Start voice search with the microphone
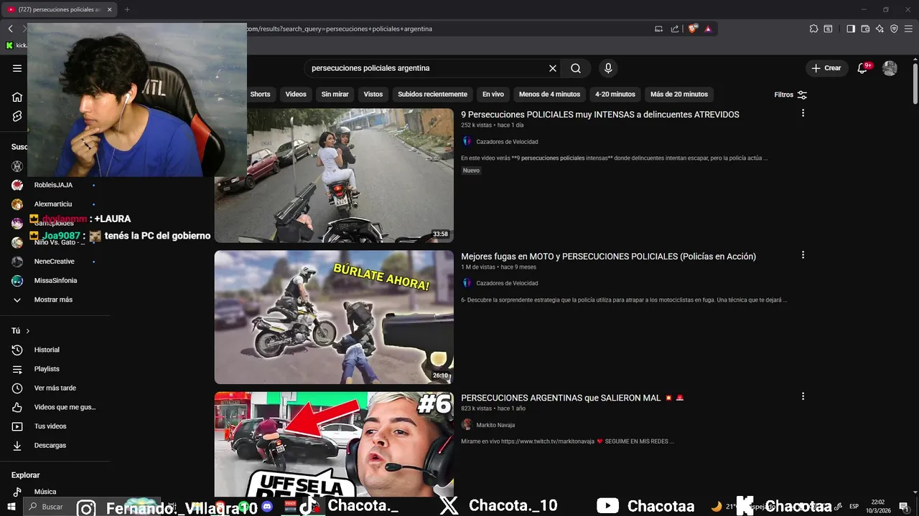Screen dimensions: 919x516 point(608,68)
